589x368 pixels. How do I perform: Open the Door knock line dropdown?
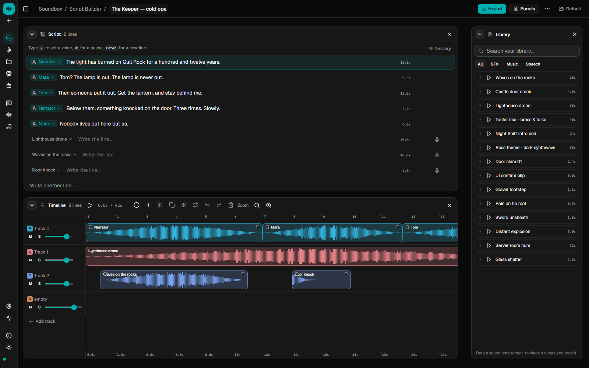tap(46, 170)
